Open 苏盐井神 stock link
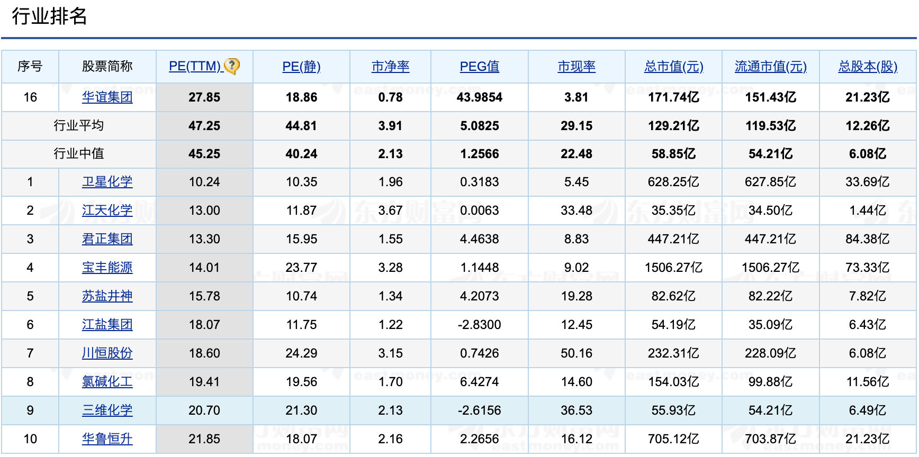This screenshot has height=457, width=919. (x=107, y=296)
